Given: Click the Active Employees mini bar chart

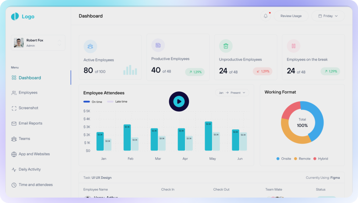Looking at the screenshot, I should (130, 70).
